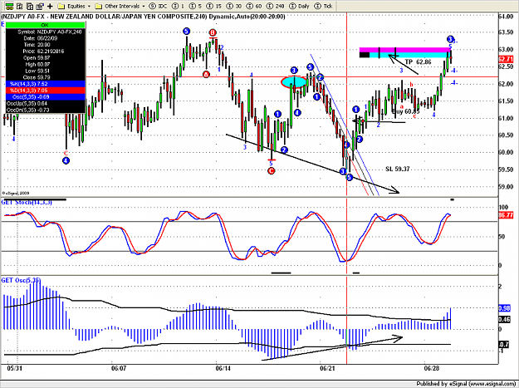Click the red stochastic value 86.77 tag
Image resolution: width=519 pixels, height=388 pixels.
point(506,215)
